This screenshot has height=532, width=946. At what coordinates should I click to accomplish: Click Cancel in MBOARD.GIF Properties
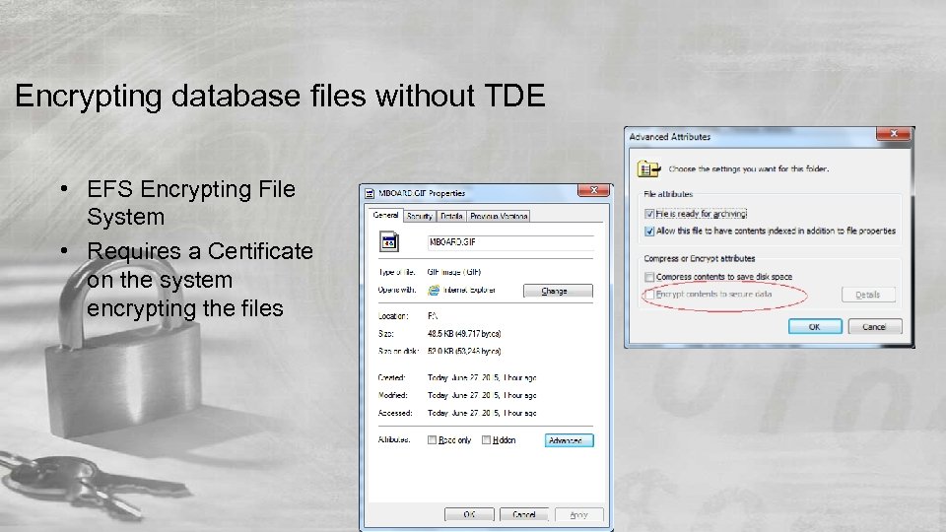[523, 514]
